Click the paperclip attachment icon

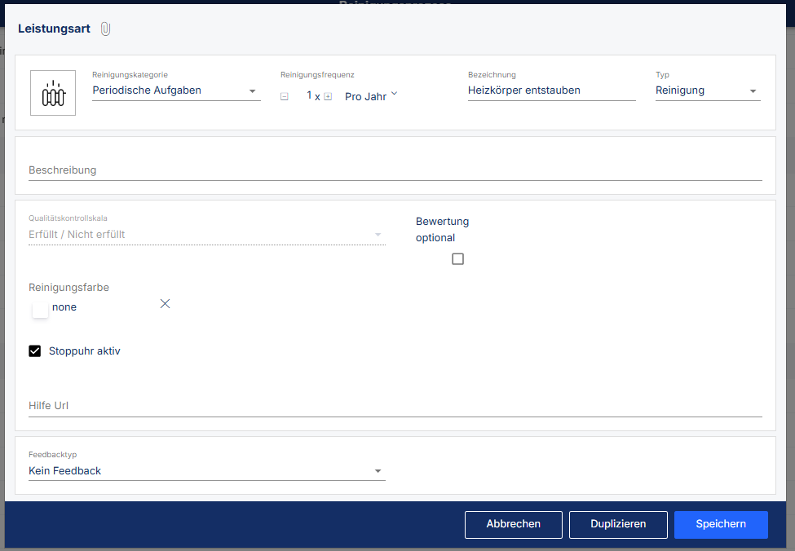point(105,29)
